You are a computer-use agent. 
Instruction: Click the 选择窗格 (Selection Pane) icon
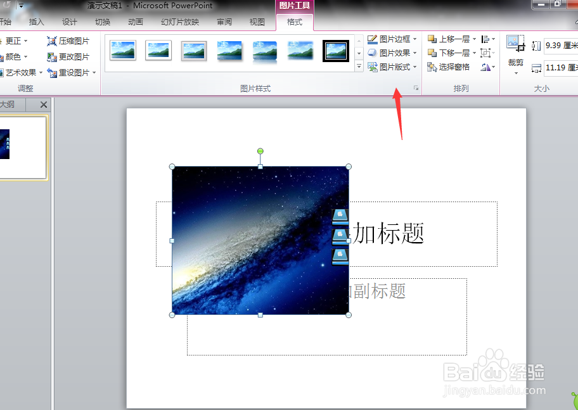click(x=432, y=67)
